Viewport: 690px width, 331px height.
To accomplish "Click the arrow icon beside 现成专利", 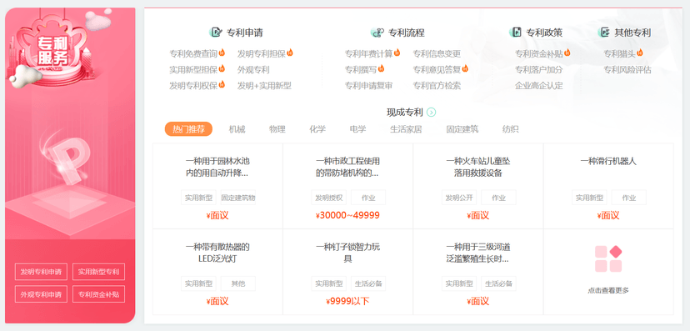I will [432, 113].
